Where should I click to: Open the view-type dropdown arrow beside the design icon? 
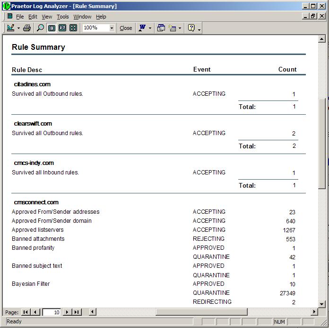click(x=19, y=28)
